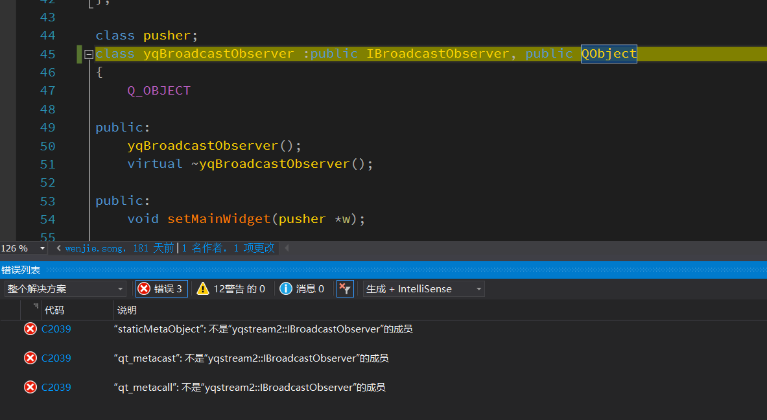Toggle the 12警告 warnings filter

click(231, 288)
